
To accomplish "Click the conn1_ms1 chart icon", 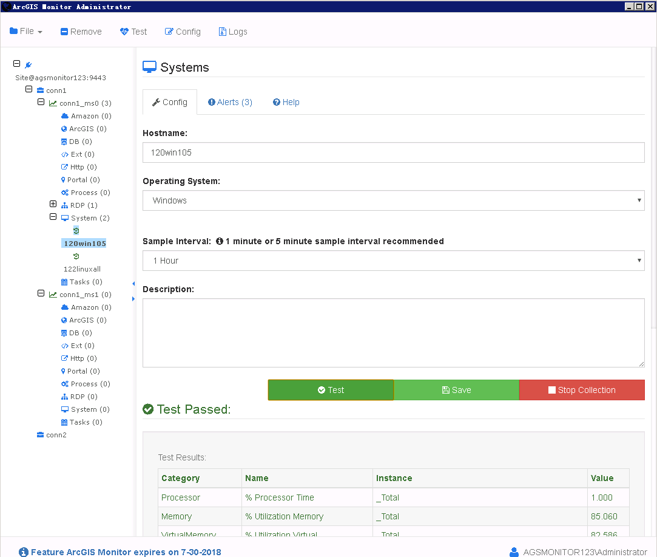I will tap(53, 295).
